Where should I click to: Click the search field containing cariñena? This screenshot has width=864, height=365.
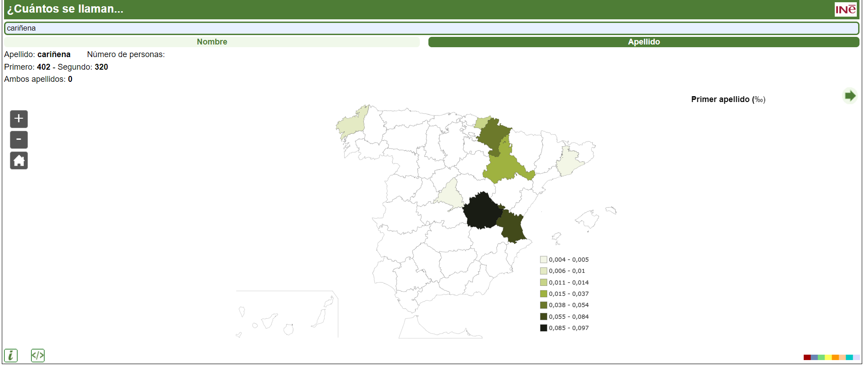coord(432,28)
